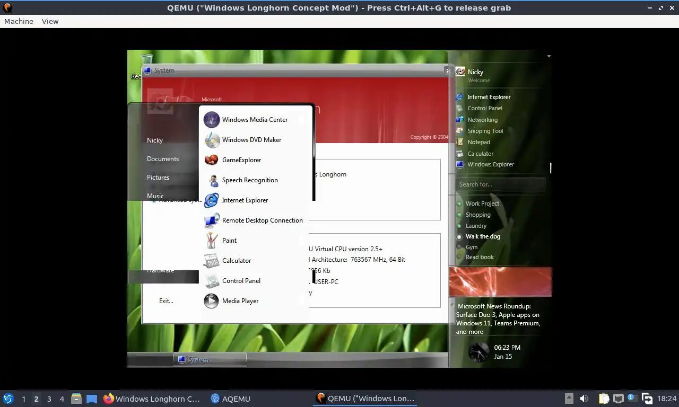
Task: Open Calculator icon in start menu
Action: click(x=211, y=261)
